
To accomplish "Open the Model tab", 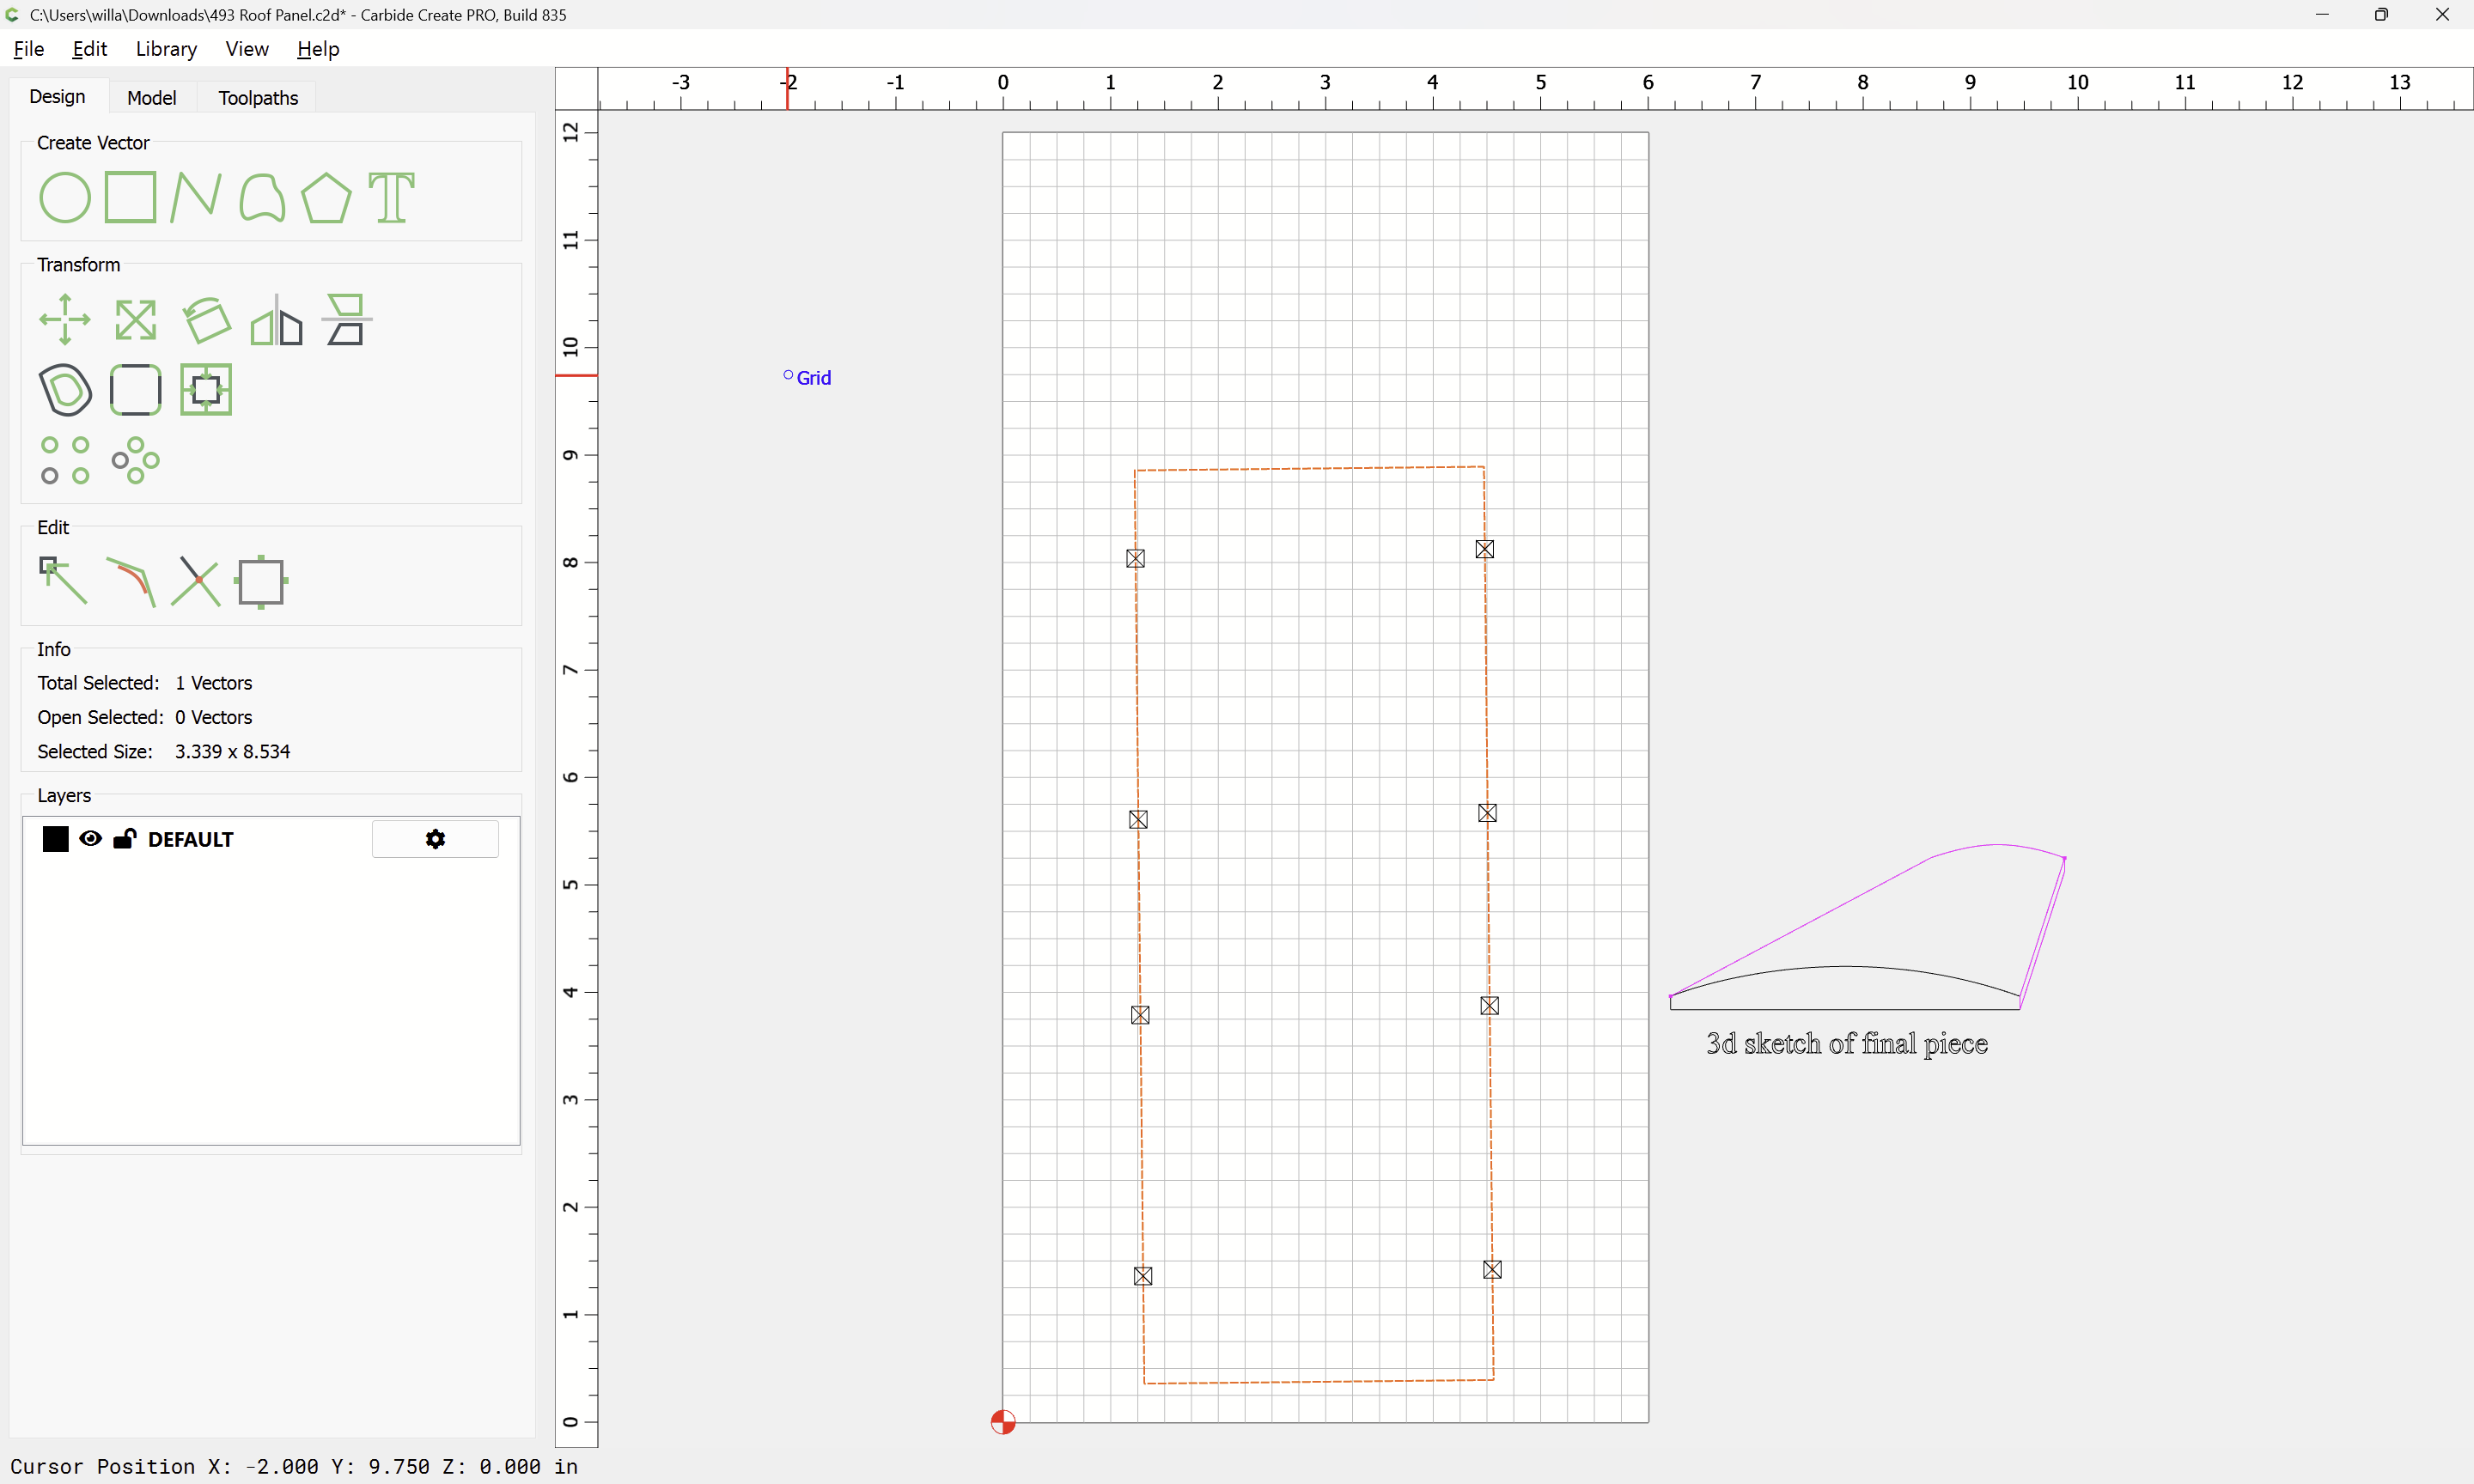I will [x=151, y=97].
